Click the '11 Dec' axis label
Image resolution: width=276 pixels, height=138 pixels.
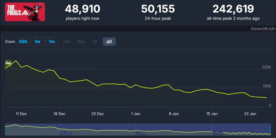21,114
